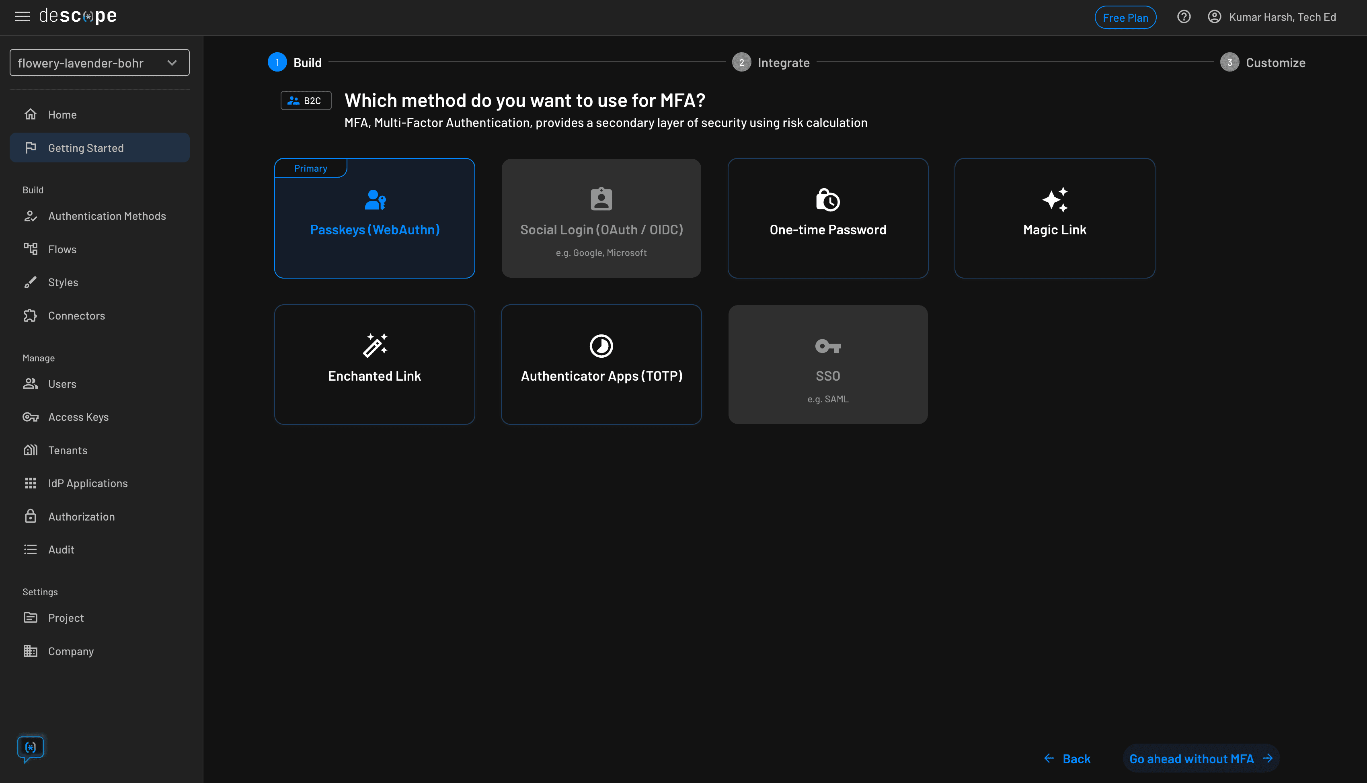1367x783 pixels.
Task: Open the Audit log
Action: 61,549
